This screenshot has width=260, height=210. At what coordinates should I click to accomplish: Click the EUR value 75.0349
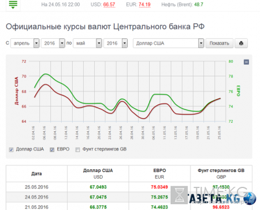[159, 187]
